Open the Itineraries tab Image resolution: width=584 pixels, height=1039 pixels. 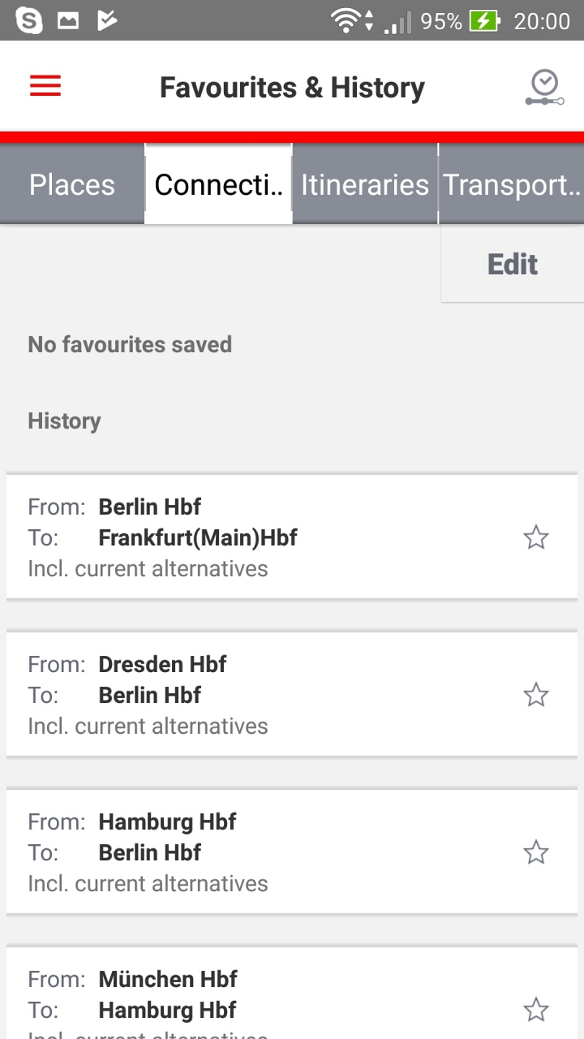coord(365,185)
